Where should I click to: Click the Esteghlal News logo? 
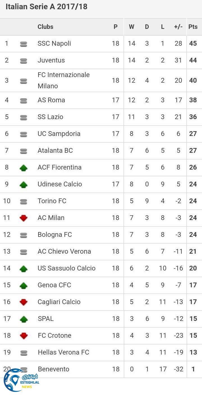tap(21, 380)
